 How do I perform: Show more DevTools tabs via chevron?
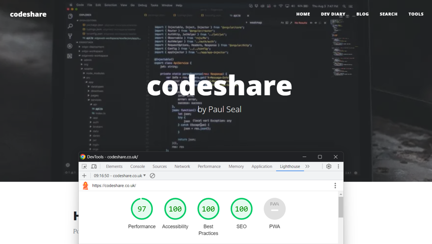pos(307,167)
